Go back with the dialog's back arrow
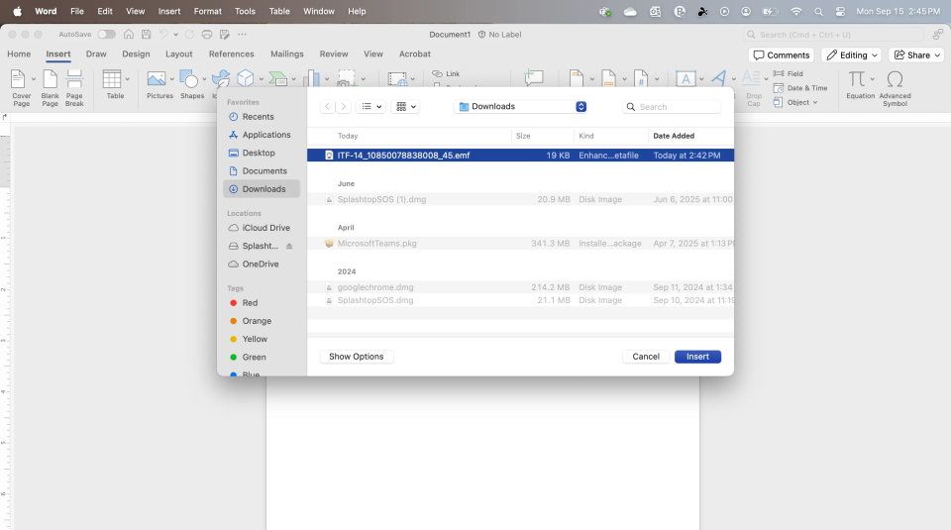 click(327, 107)
